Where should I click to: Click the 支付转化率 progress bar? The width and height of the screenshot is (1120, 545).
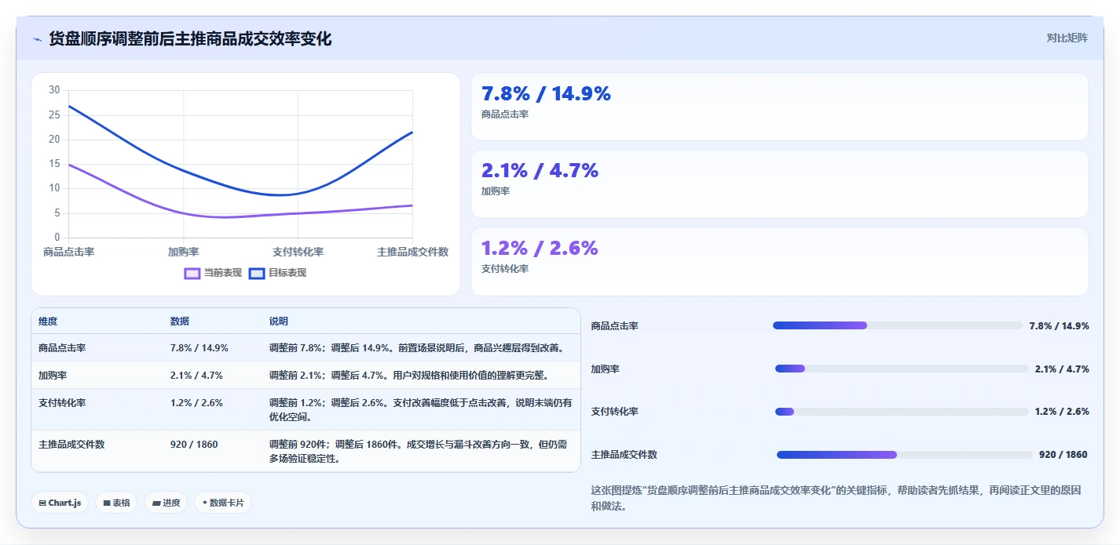coord(902,412)
